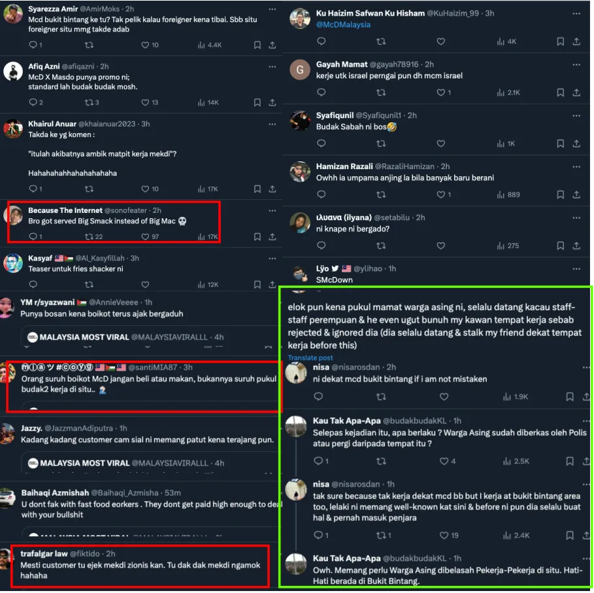The height and width of the screenshot is (593, 594).
Task: Reply to Kasyaf's fries shacker tweet
Action: pos(33,284)
